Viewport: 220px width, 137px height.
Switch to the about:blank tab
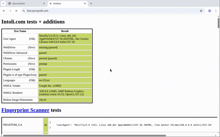26,4
